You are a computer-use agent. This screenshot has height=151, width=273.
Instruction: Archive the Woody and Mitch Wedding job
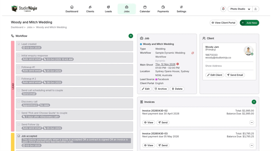point(161,89)
